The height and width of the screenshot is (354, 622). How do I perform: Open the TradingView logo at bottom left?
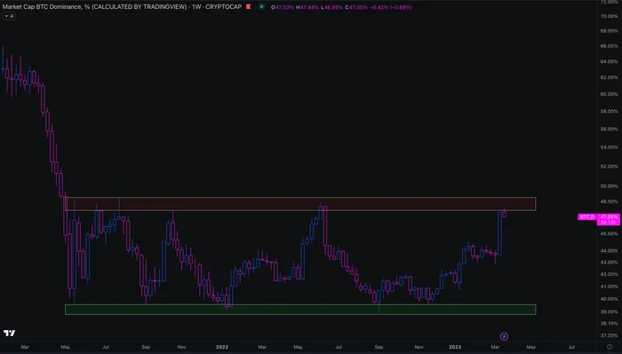9,333
